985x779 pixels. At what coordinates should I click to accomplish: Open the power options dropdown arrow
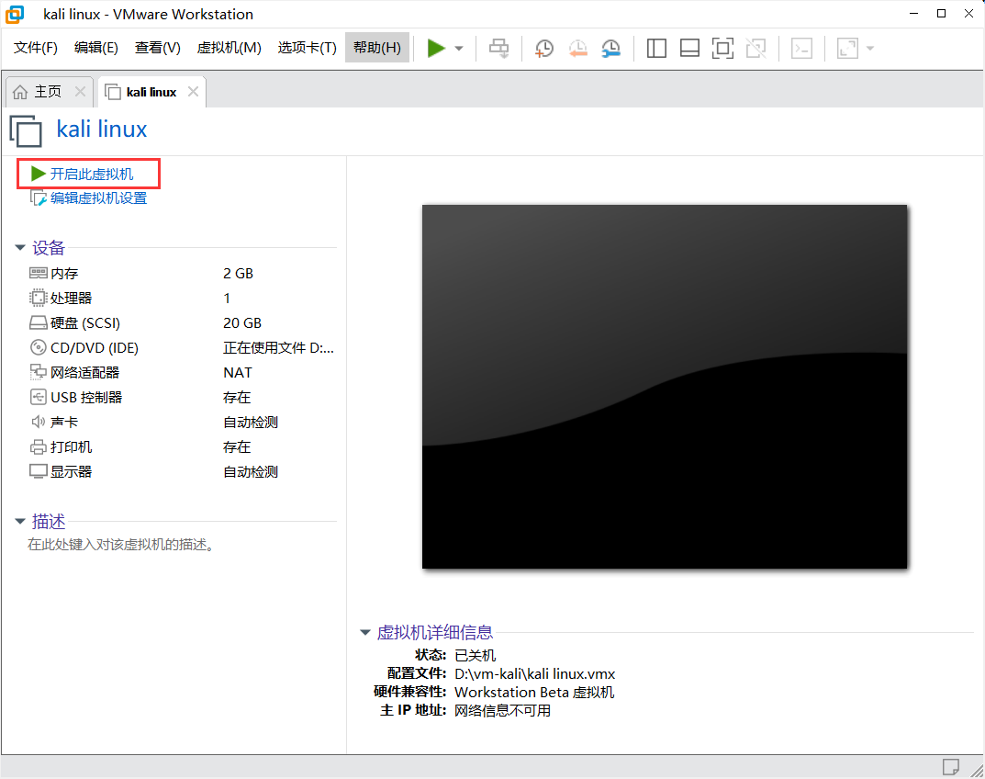[459, 49]
